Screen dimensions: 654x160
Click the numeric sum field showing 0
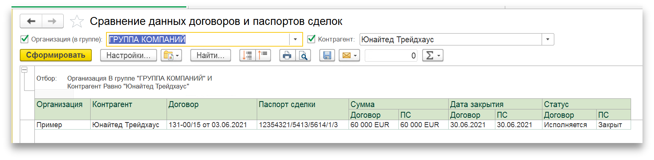[x=391, y=55]
